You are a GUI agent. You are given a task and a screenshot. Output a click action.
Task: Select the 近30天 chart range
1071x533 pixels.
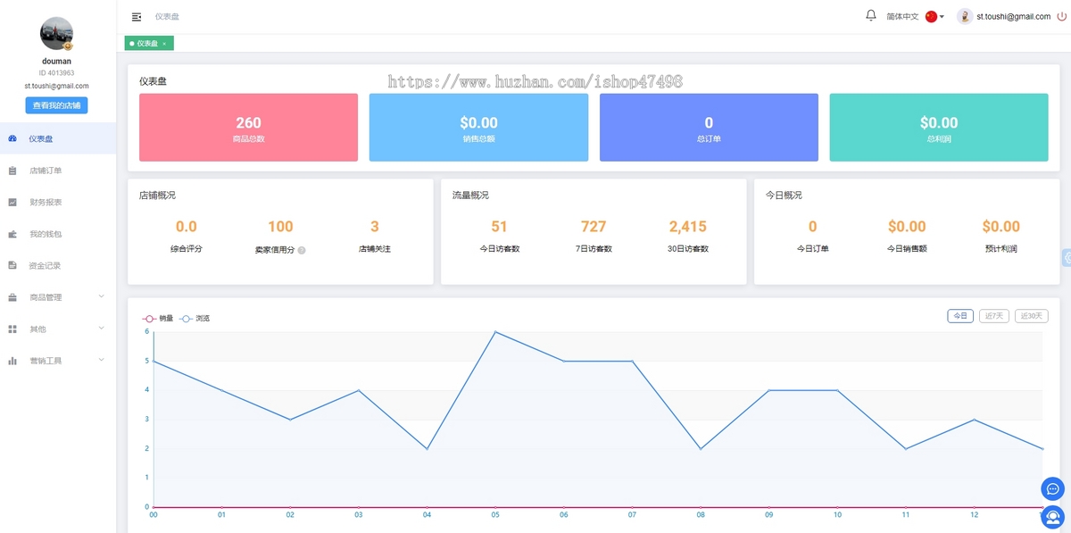1031,316
